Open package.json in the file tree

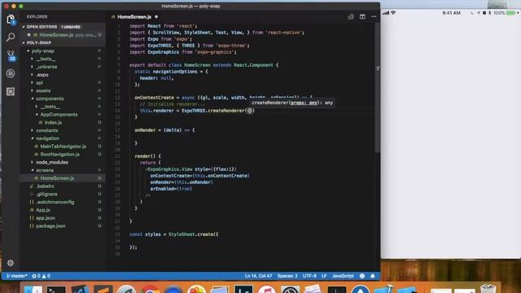[50, 226]
